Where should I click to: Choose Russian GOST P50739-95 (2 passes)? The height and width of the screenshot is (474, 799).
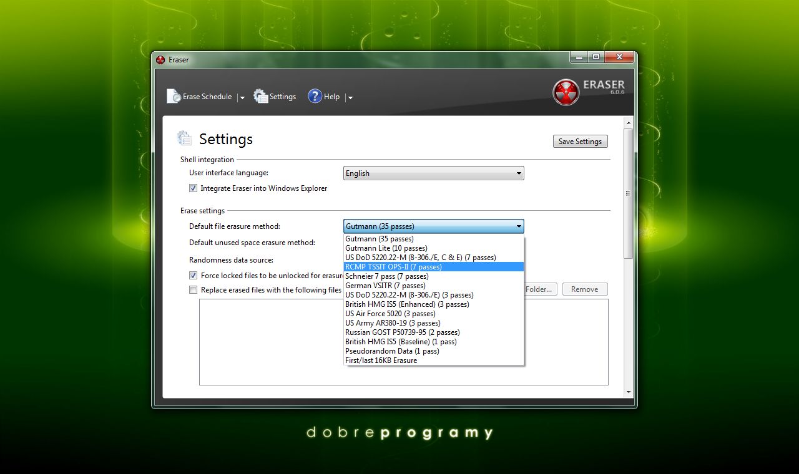tap(434, 332)
